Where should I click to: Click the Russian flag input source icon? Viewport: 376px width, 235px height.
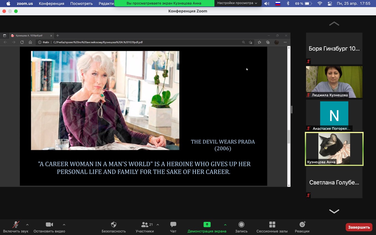[x=278, y=4]
